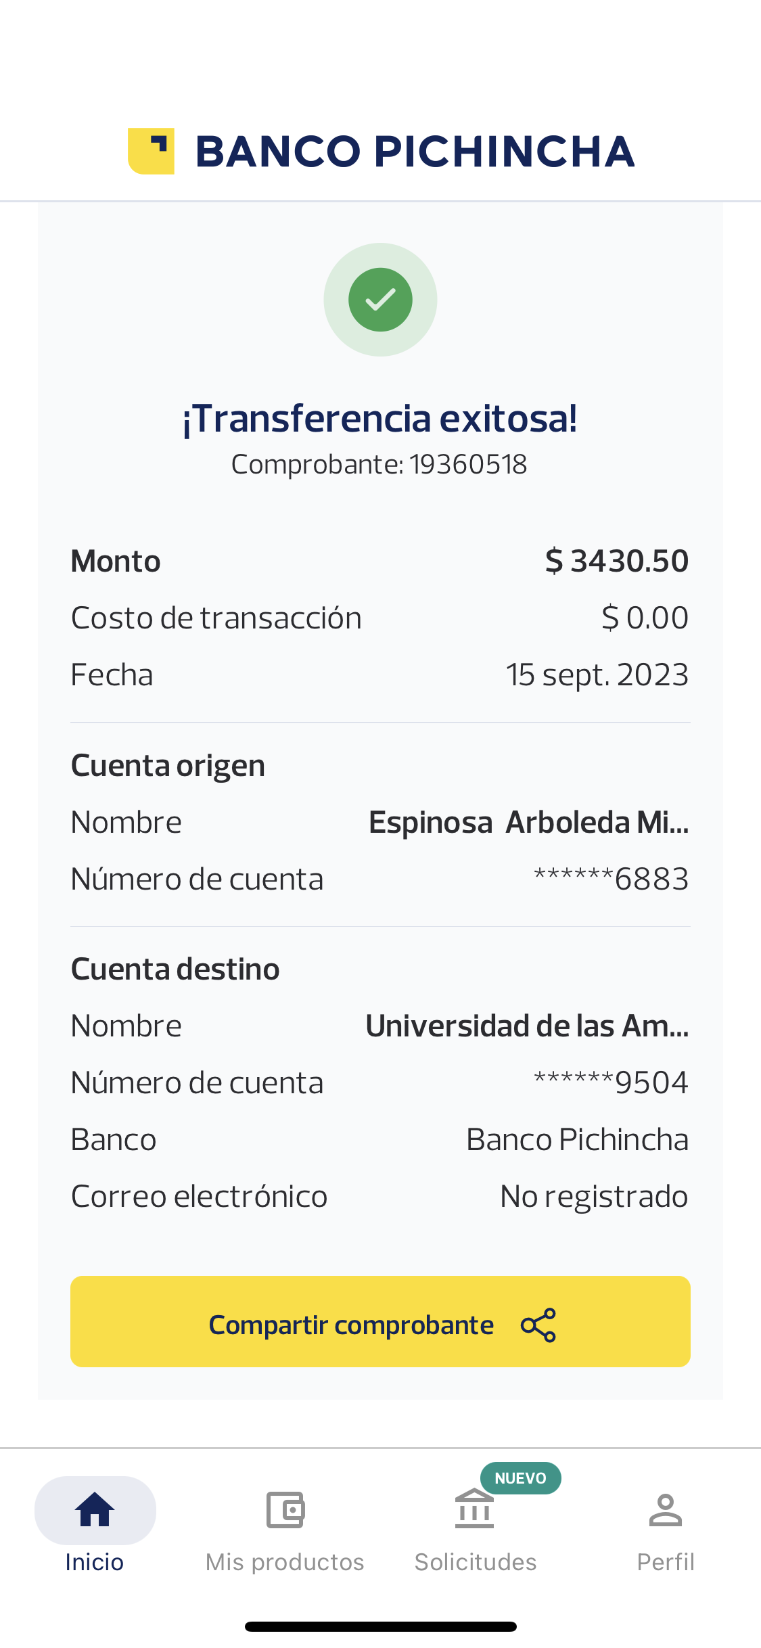Tap the Fecha value 15 sept. 2023
Viewport: 761px width, 1648px height.
[597, 675]
